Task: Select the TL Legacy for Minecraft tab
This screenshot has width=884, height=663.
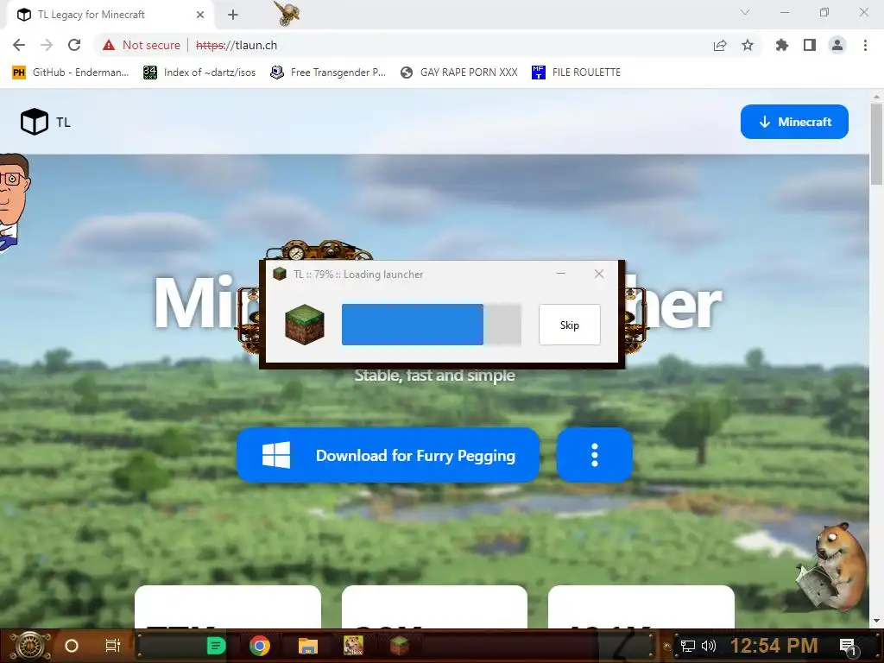Action: point(107,15)
